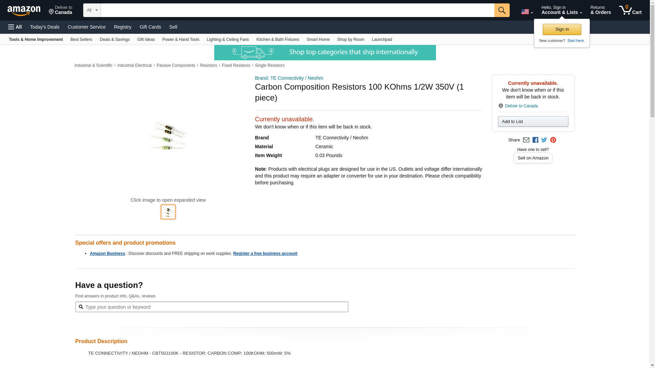Share product on Pinterest icon
The image size is (655, 368).
click(x=553, y=140)
